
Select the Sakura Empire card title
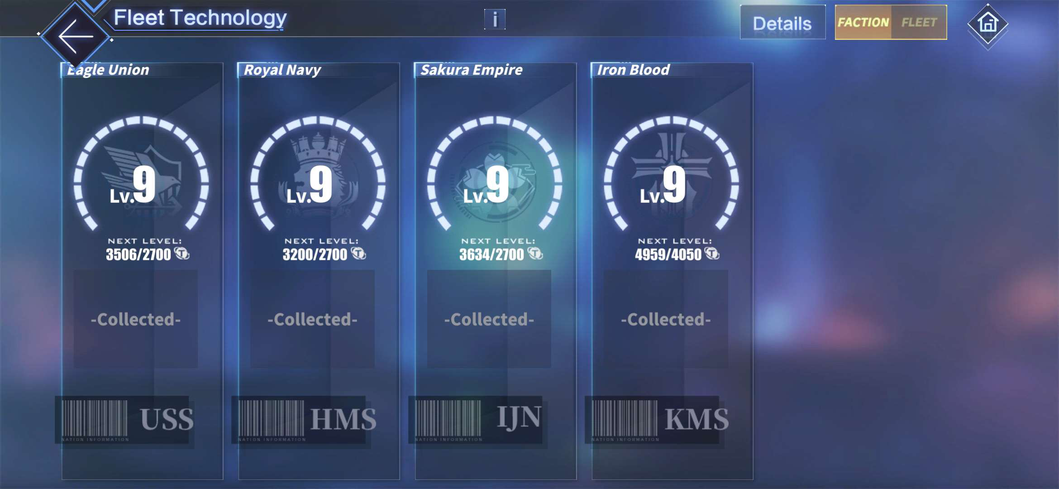click(x=472, y=70)
